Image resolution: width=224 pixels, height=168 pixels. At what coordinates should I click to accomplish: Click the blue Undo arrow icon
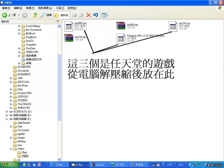(x=96, y=15)
